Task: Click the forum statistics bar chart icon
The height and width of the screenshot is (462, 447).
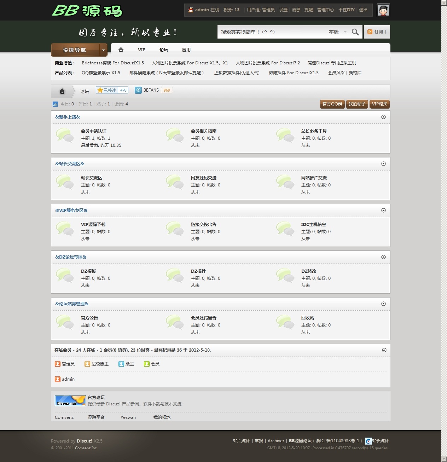Action: pos(55,104)
